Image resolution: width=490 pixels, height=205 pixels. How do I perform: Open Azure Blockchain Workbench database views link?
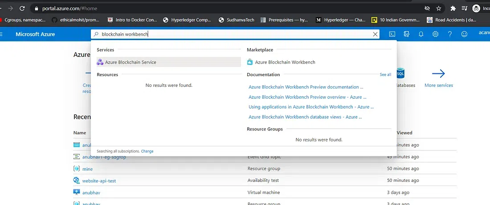tap(305, 117)
